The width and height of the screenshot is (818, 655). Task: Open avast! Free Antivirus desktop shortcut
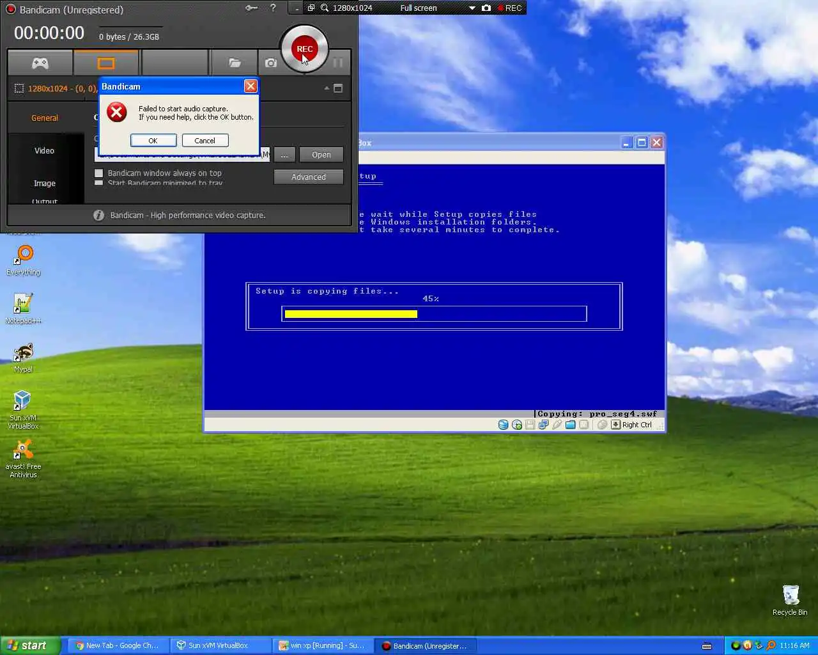23,459
